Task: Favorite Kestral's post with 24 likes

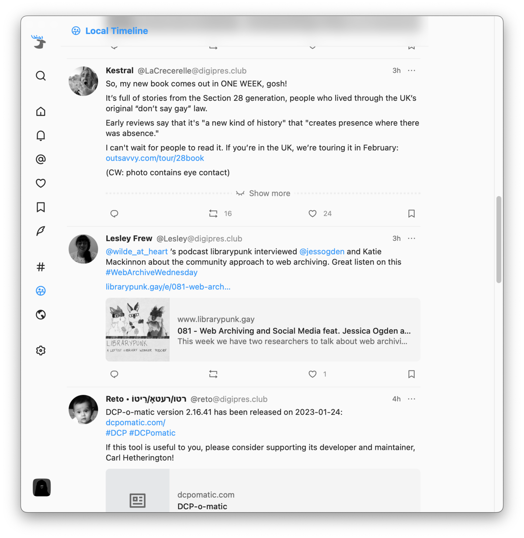Action: pos(312,214)
